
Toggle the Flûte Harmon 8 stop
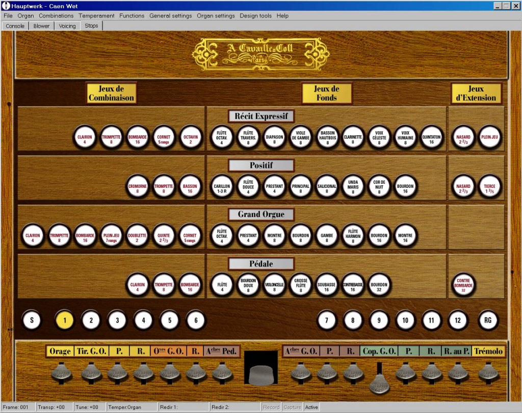pos(353,236)
